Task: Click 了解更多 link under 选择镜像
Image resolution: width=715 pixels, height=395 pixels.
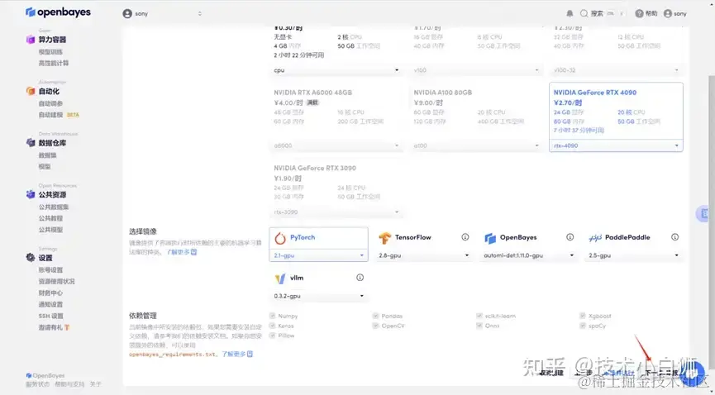Action: click(x=181, y=252)
